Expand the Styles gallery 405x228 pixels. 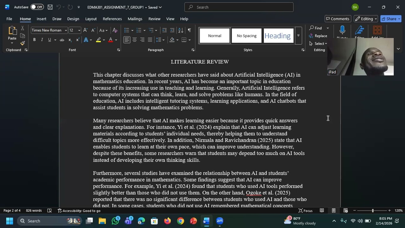click(298, 36)
